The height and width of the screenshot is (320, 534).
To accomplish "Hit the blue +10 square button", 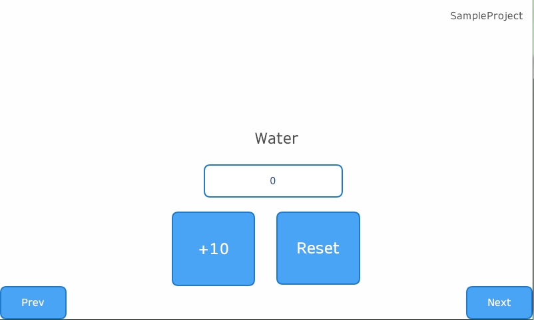I will 213,249.
